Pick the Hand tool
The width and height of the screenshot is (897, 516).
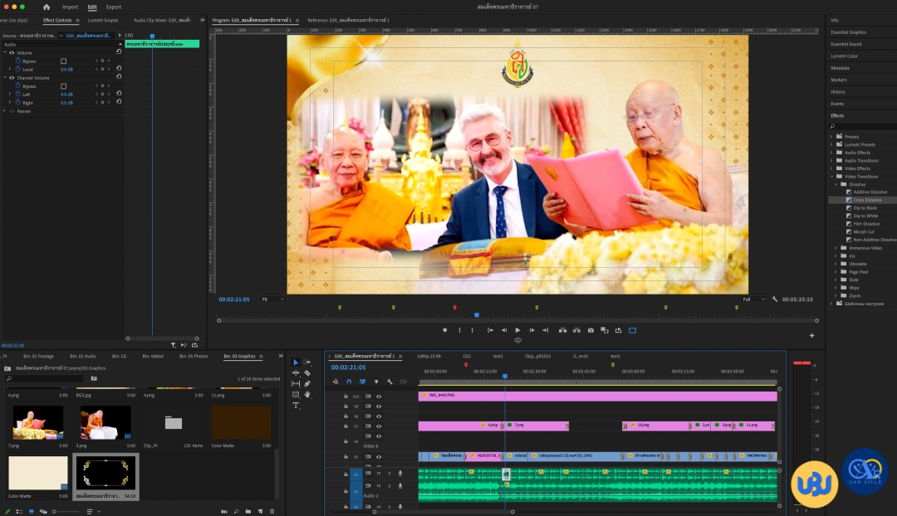[307, 395]
